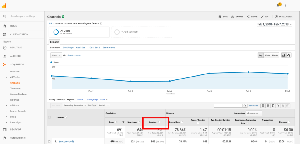This screenshot has width=300, height=144.
Task: Switch to line chart view
Action: [x=284, y=55]
